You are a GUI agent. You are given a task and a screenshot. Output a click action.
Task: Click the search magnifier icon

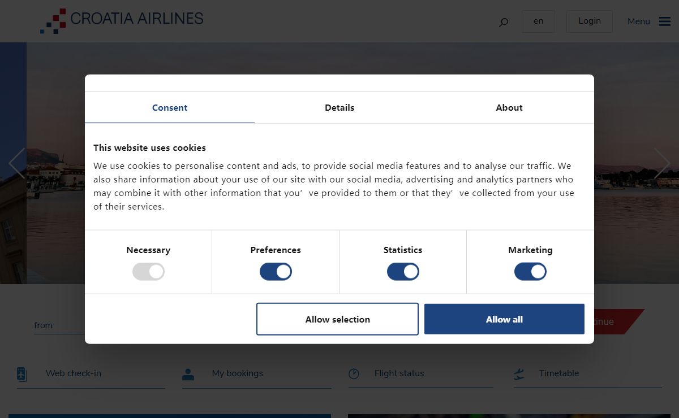coord(503,23)
